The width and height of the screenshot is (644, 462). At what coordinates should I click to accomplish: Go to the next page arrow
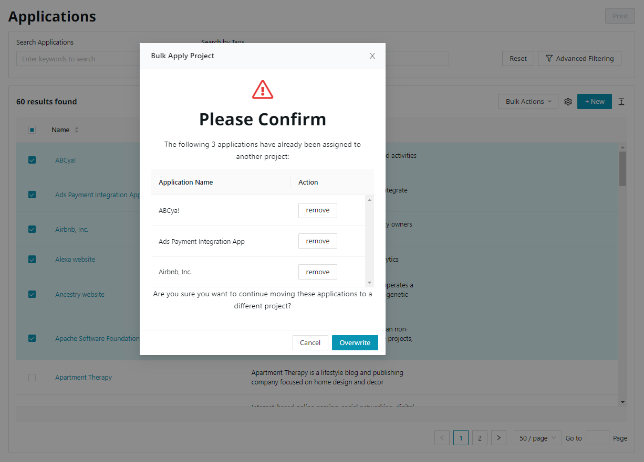coord(498,438)
